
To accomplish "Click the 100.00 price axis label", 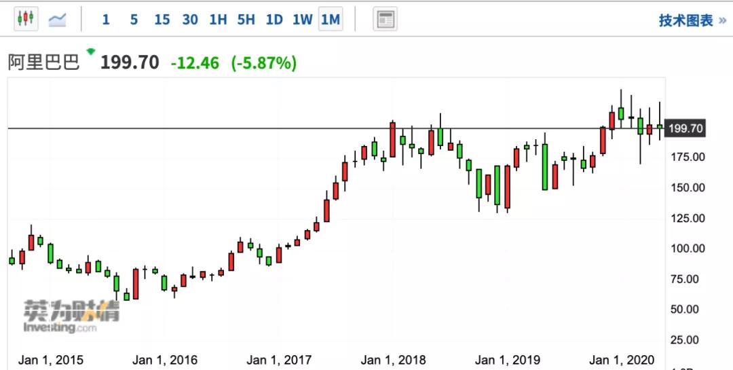I will coord(687,248).
